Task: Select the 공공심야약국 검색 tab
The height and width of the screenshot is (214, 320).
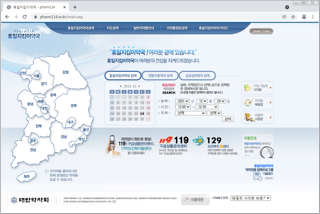Action: click(197, 75)
